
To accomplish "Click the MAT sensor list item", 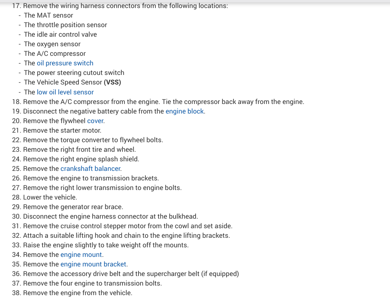I will (x=48, y=15).
